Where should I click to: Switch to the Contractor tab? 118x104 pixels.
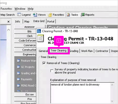(x=102, y=51)
